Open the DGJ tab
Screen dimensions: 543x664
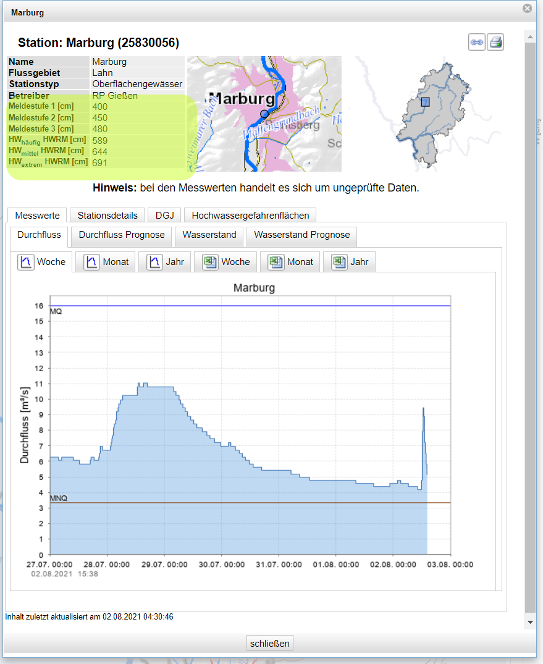coord(164,215)
